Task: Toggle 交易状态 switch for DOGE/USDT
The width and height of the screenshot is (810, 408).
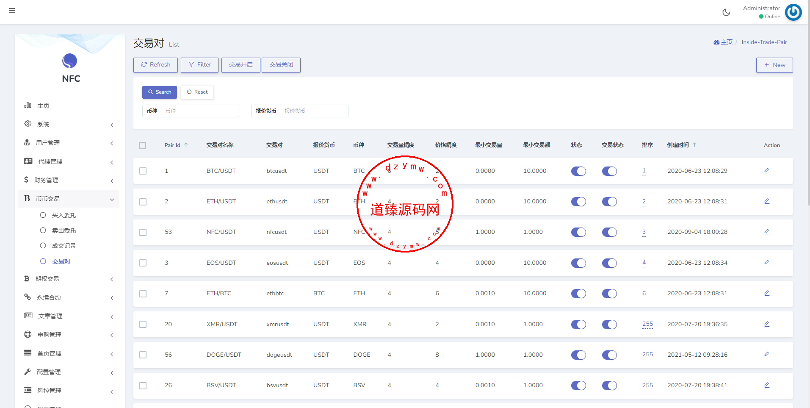Action: click(609, 355)
